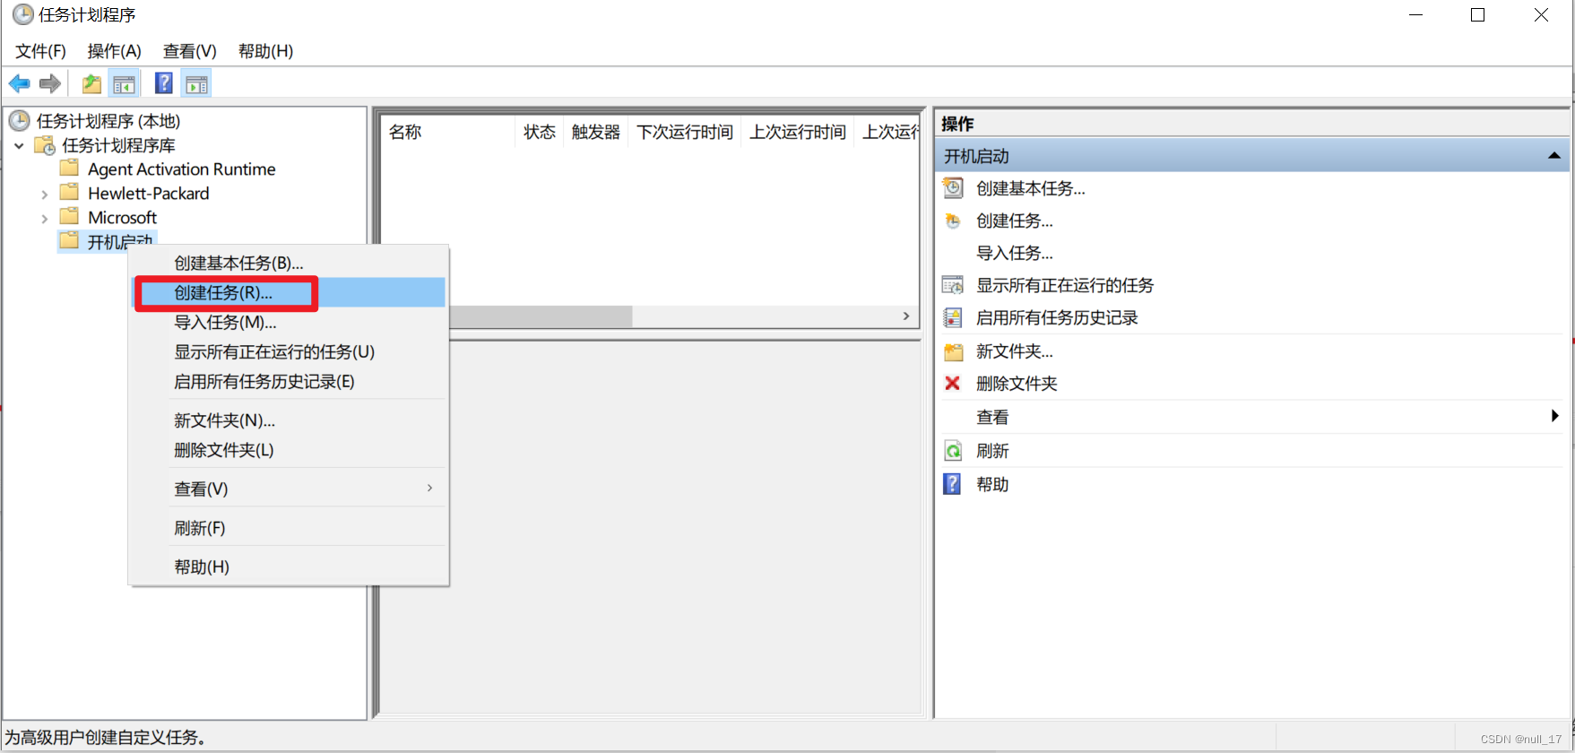Collapse the 开机启动 Actions section header arrow

[x=1554, y=156]
